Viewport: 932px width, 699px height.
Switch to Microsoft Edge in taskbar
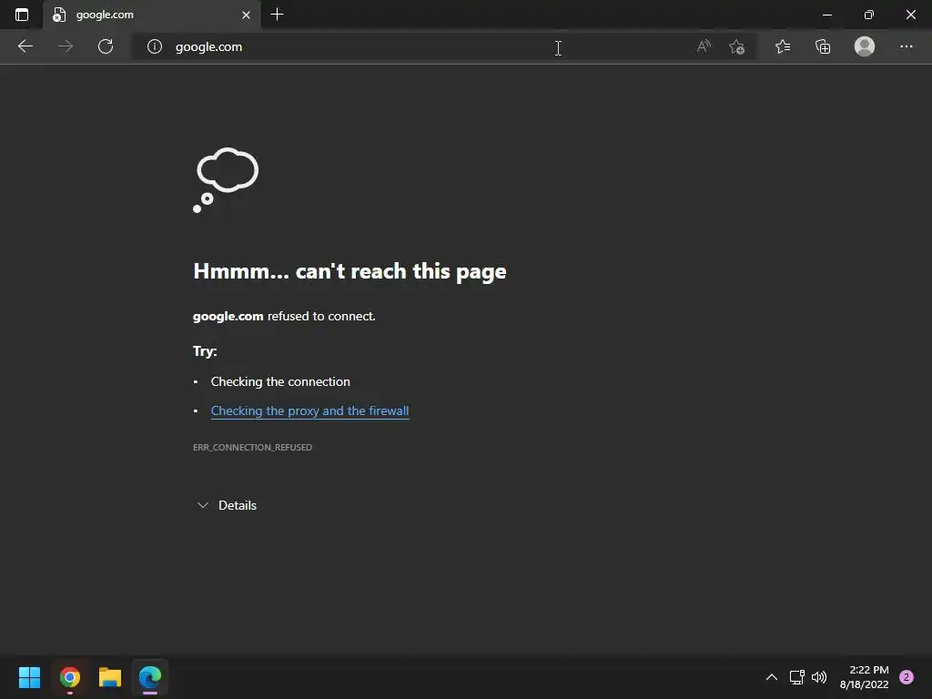tap(150, 677)
